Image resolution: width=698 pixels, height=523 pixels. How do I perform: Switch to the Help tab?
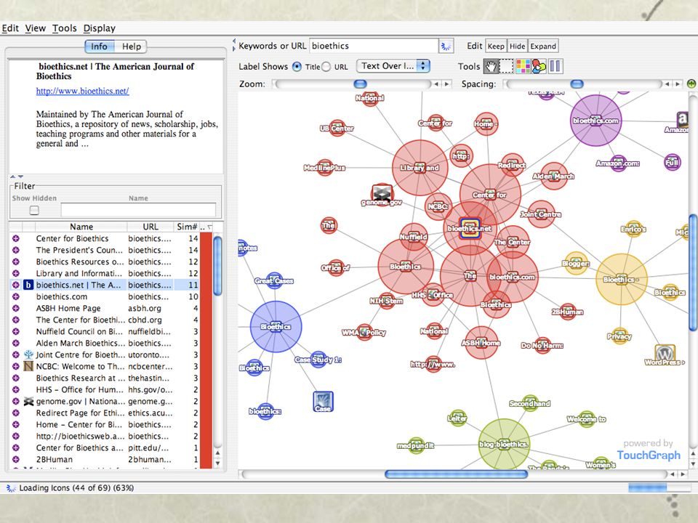132,46
